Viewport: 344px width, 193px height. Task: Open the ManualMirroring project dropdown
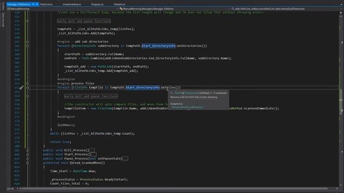(62, 9)
